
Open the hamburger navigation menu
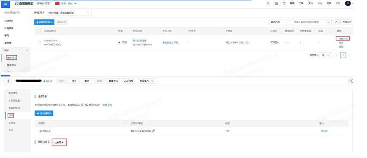pyautogui.click(x=5, y=3)
